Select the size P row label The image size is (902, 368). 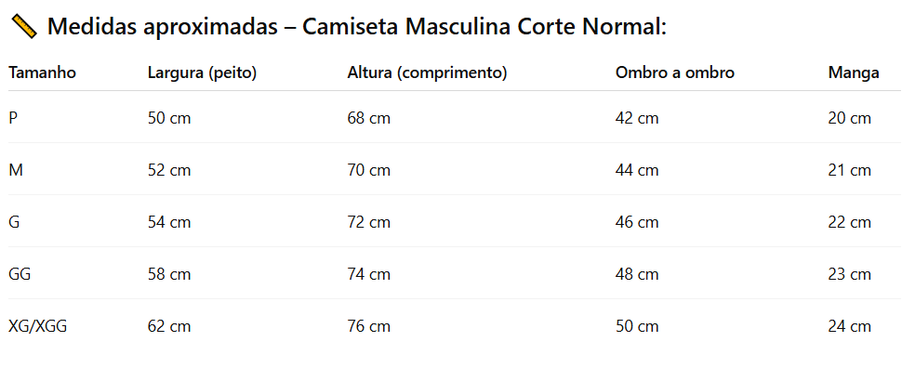(x=13, y=118)
